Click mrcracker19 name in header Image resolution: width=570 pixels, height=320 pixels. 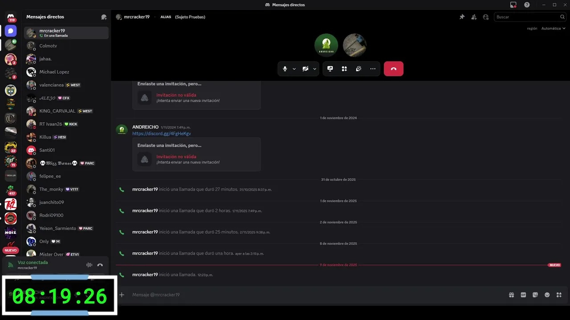(x=136, y=17)
